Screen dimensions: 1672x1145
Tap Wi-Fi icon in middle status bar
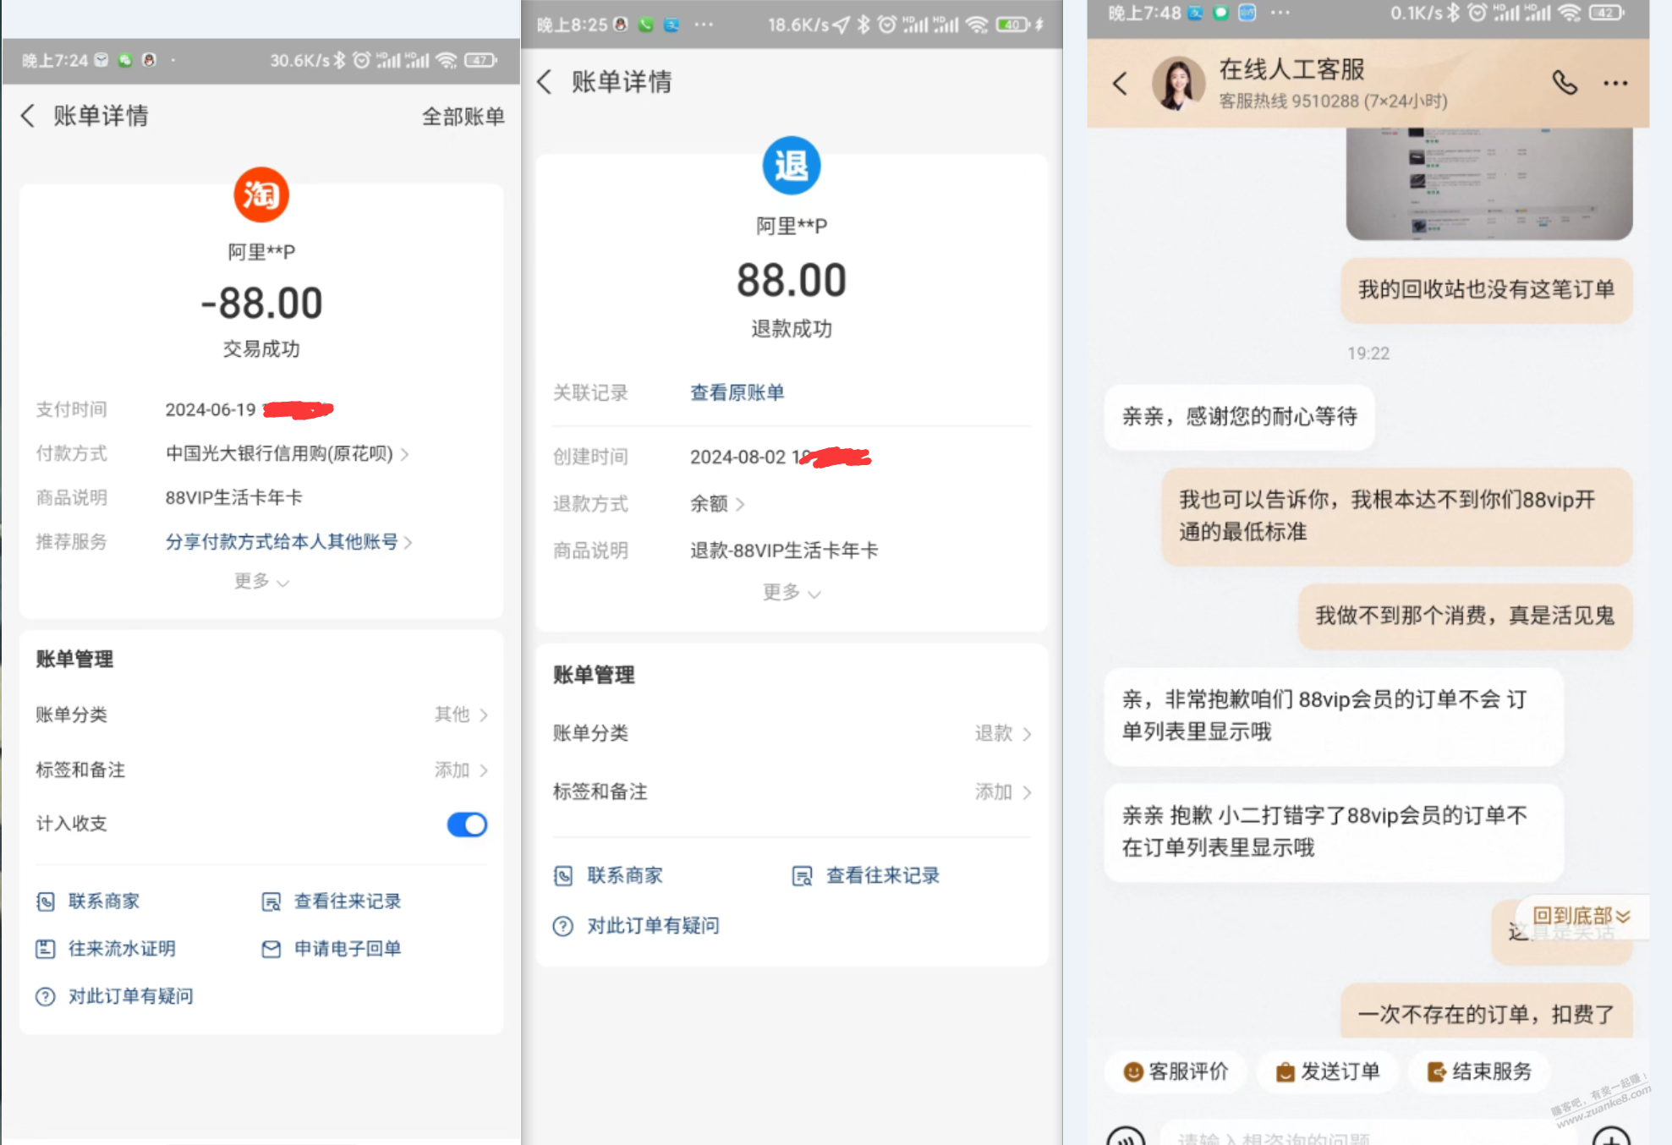coord(977,25)
